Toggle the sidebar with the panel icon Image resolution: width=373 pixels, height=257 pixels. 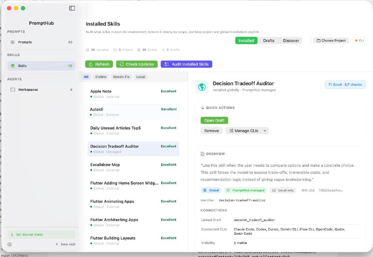[72, 8]
